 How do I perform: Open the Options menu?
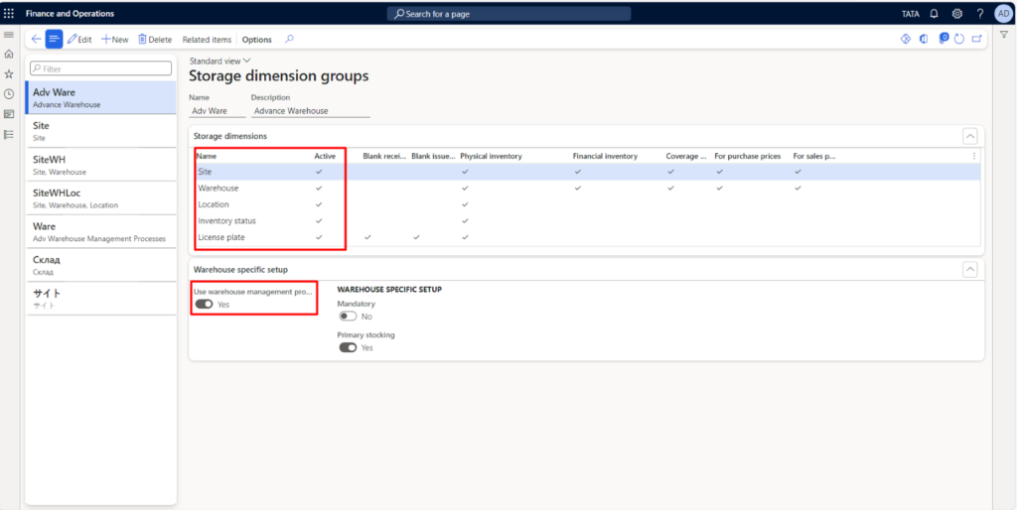tap(257, 40)
